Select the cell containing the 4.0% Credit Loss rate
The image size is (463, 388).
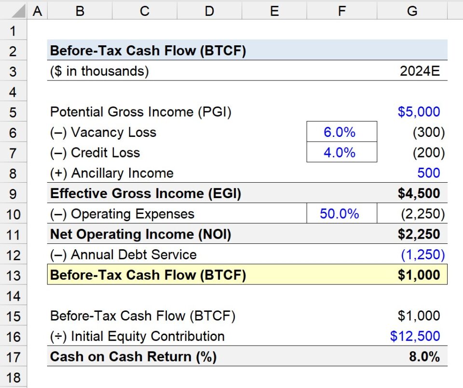341,152
